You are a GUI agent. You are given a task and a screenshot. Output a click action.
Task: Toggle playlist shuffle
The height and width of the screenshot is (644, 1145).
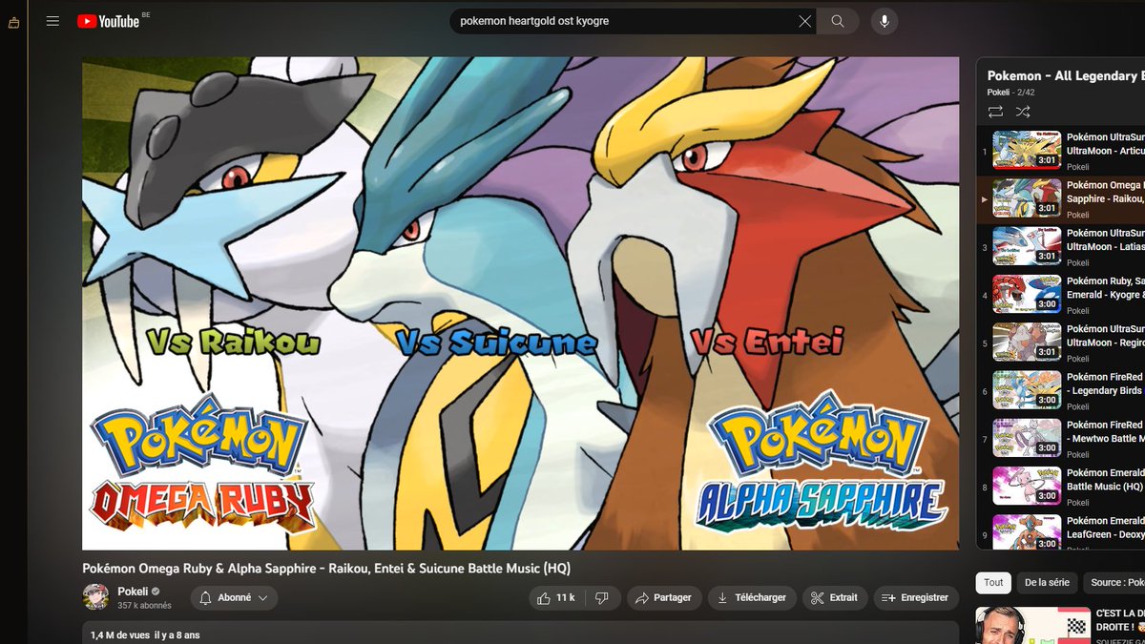(x=1023, y=112)
